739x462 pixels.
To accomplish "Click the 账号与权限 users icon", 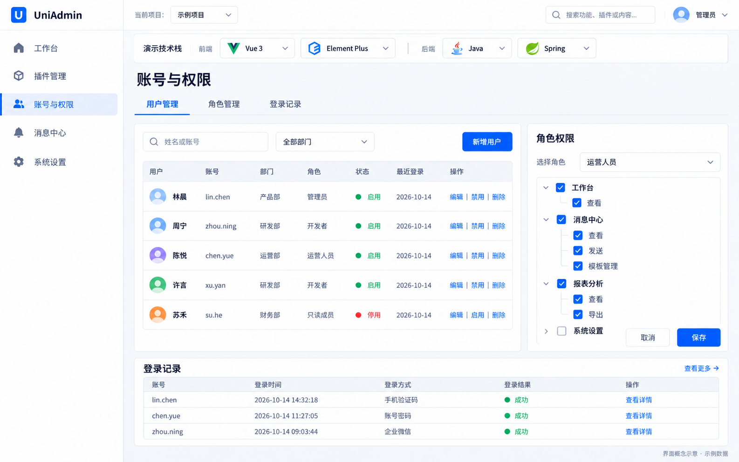I will [19, 104].
